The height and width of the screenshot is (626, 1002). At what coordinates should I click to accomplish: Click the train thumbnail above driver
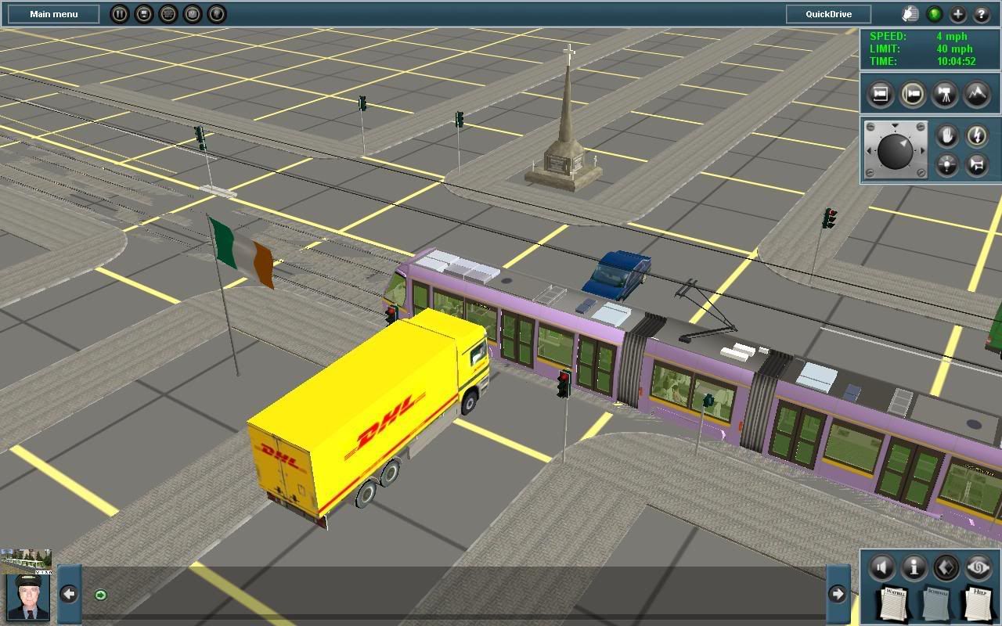click(27, 561)
